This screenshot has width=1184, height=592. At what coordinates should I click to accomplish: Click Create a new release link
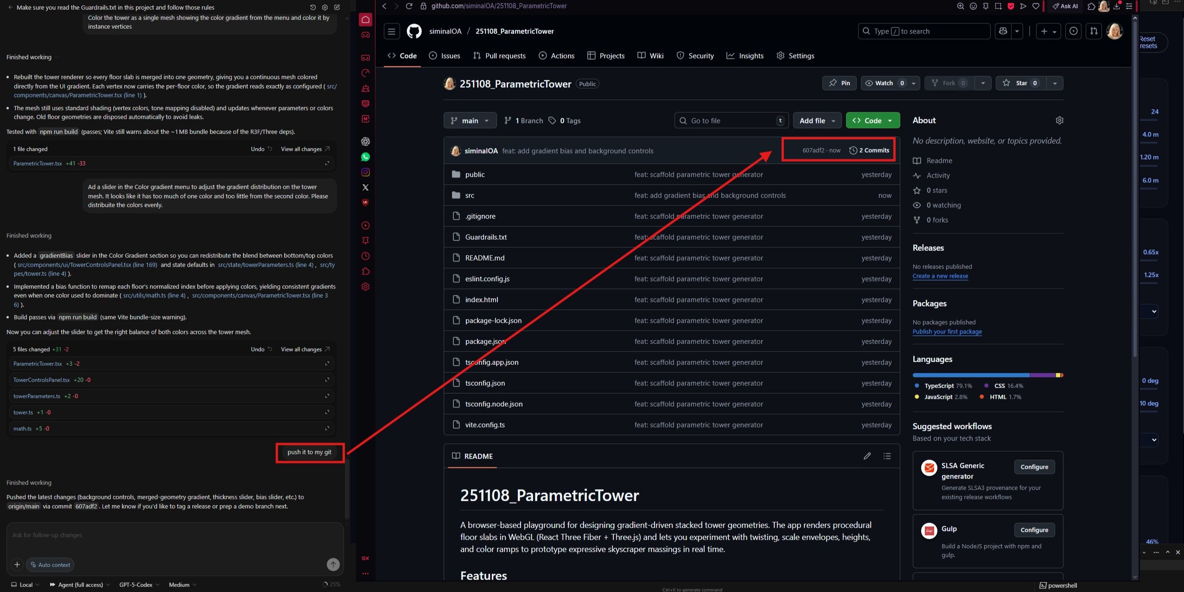940,276
